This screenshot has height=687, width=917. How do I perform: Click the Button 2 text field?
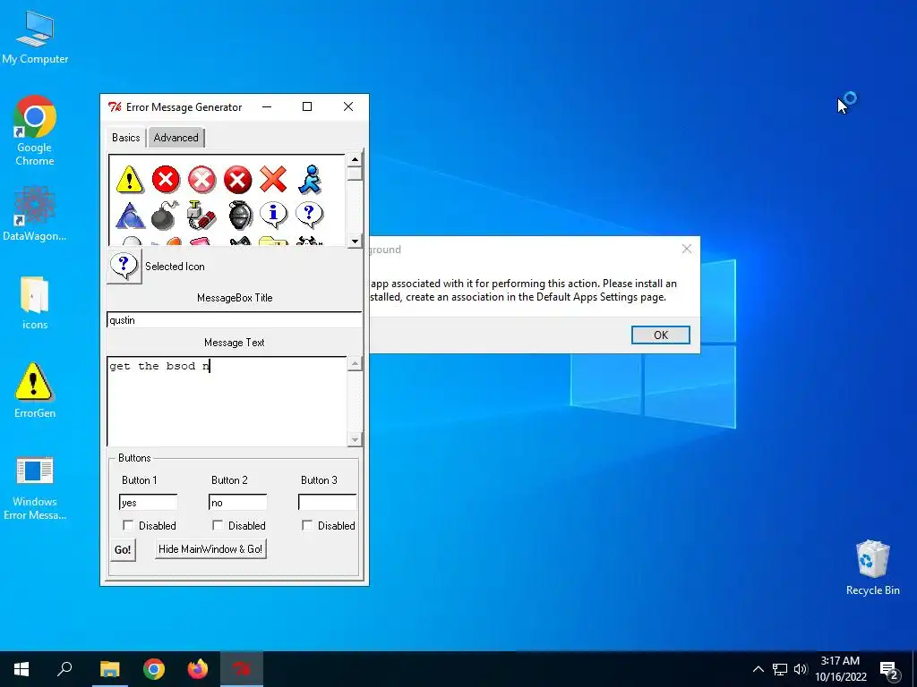pyautogui.click(x=238, y=503)
